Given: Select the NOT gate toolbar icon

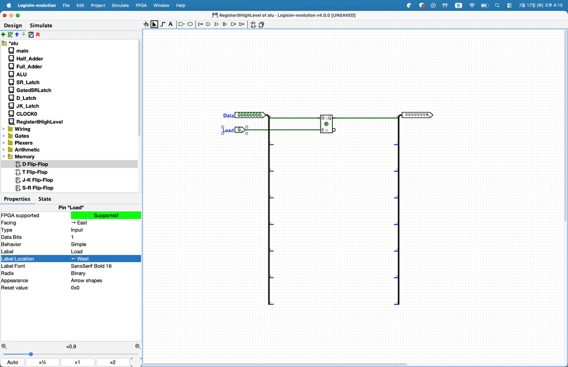Looking at the screenshot, I should click(201, 24).
